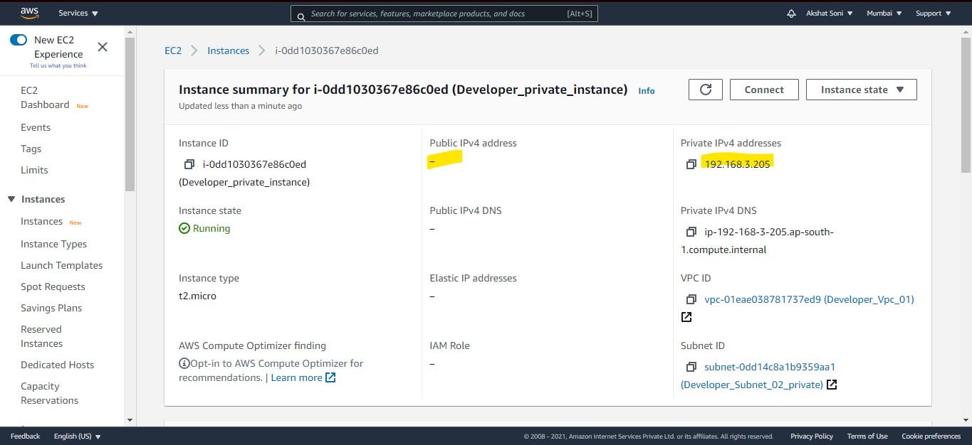Copy the Subnet ID using copy icon
972x445 pixels.
coord(691,367)
